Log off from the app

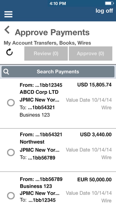tap(104, 11)
